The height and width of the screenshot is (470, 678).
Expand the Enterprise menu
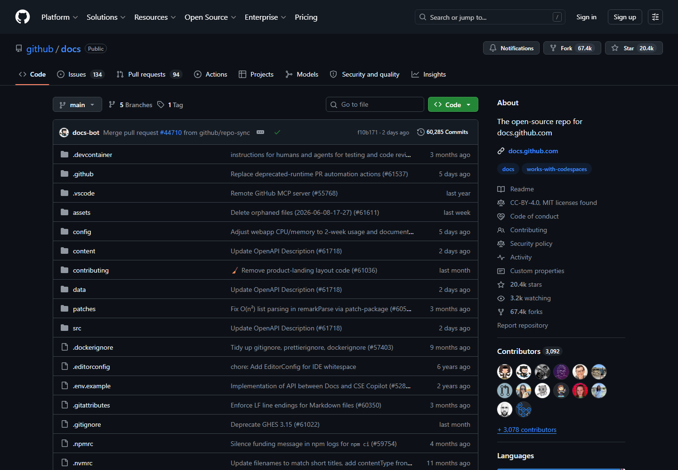click(266, 17)
